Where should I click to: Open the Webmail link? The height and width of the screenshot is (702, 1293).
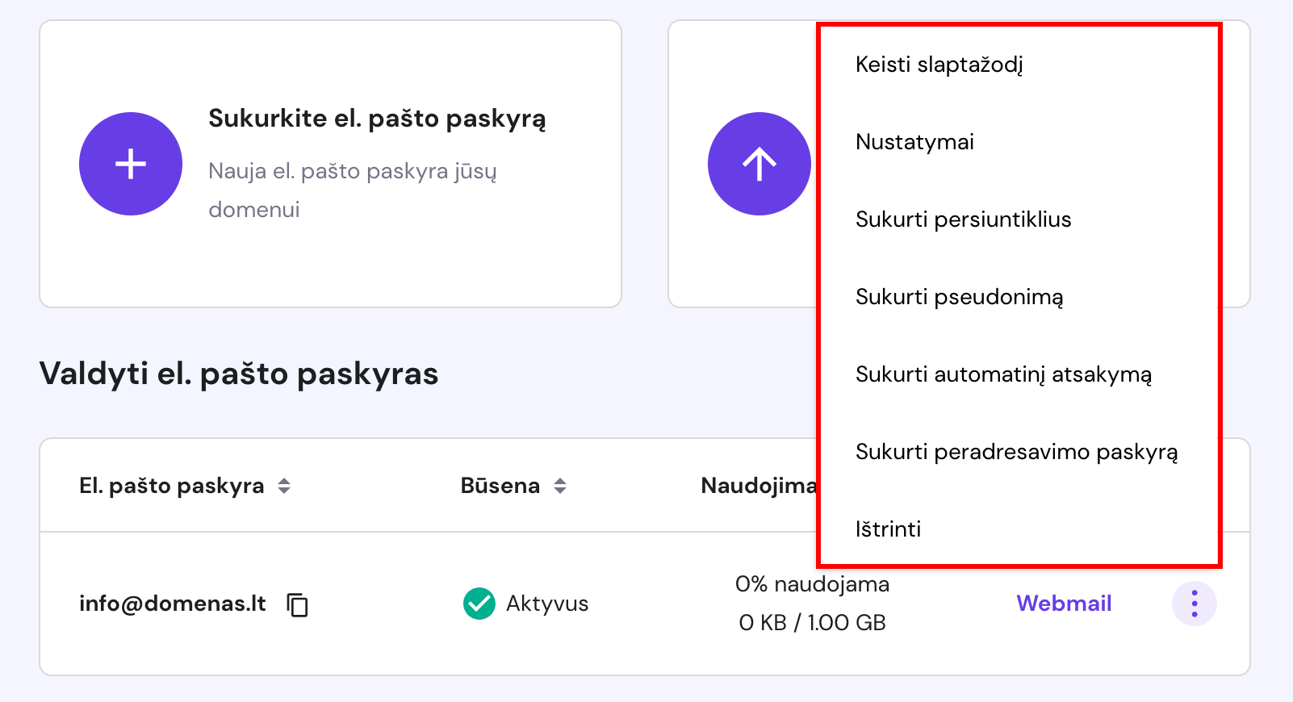tap(1064, 604)
